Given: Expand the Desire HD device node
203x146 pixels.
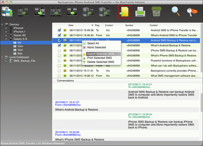Looking at the screenshot, I should (x=6, y=35).
